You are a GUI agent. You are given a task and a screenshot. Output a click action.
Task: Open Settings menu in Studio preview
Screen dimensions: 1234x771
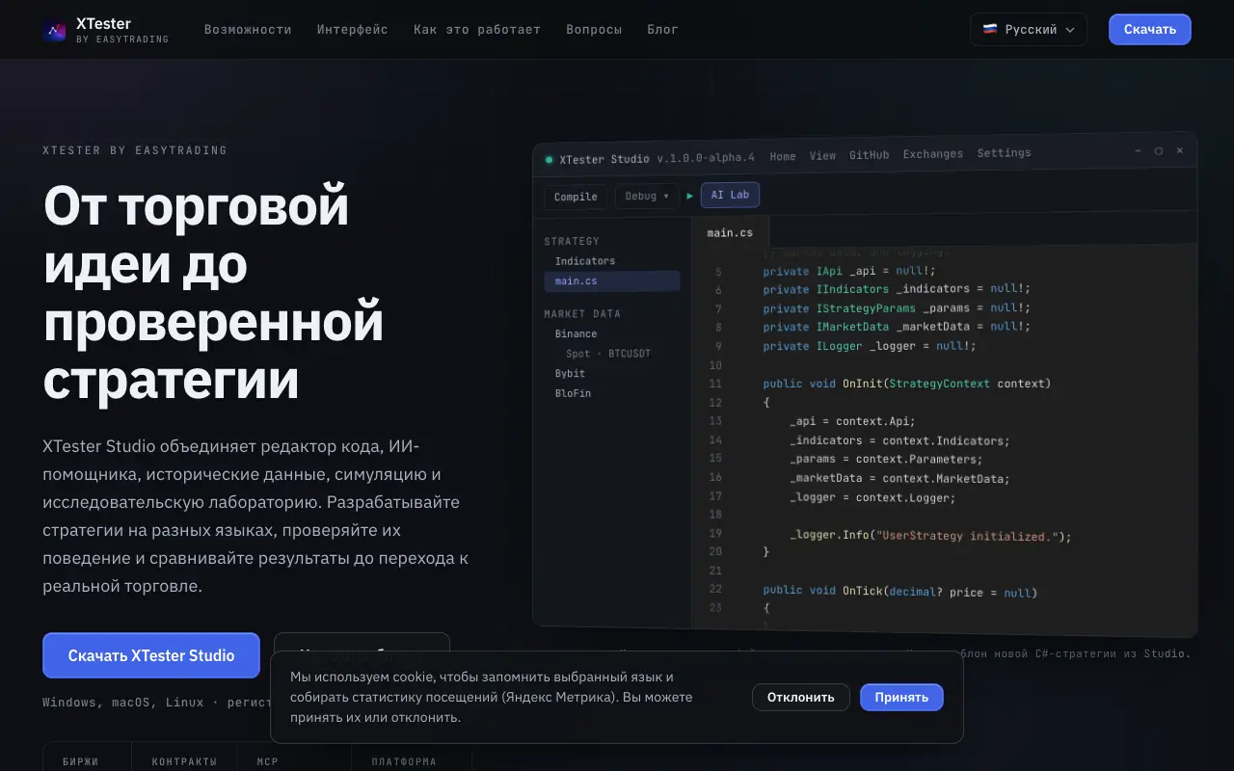click(1004, 153)
